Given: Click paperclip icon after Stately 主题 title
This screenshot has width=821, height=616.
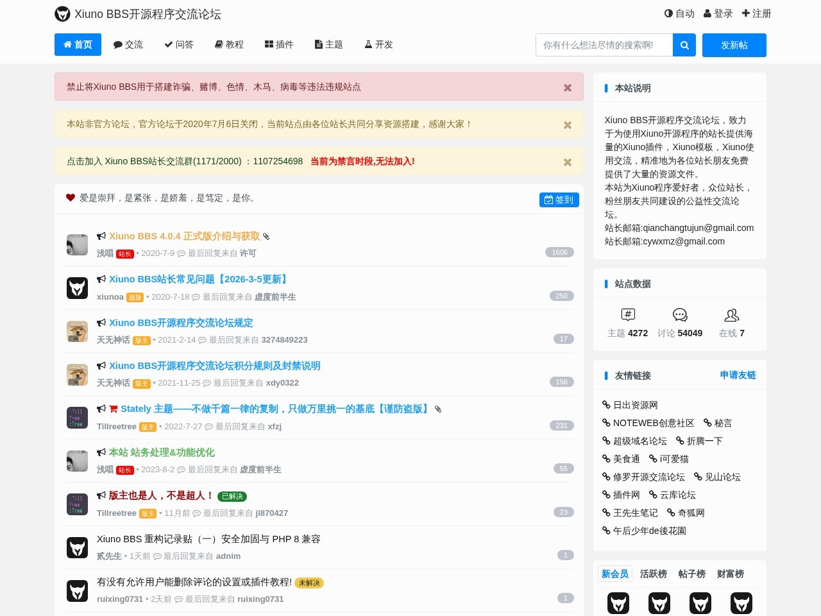Looking at the screenshot, I should (x=438, y=409).
